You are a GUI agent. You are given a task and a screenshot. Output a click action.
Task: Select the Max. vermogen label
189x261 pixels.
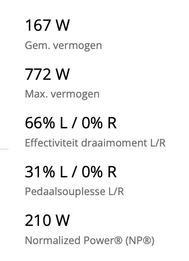[x=62, y=94]
